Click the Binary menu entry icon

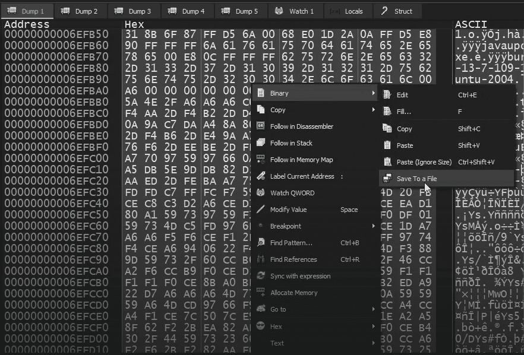(261, 93)
